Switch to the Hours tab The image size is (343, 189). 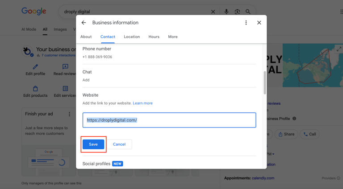click(154, 37)
